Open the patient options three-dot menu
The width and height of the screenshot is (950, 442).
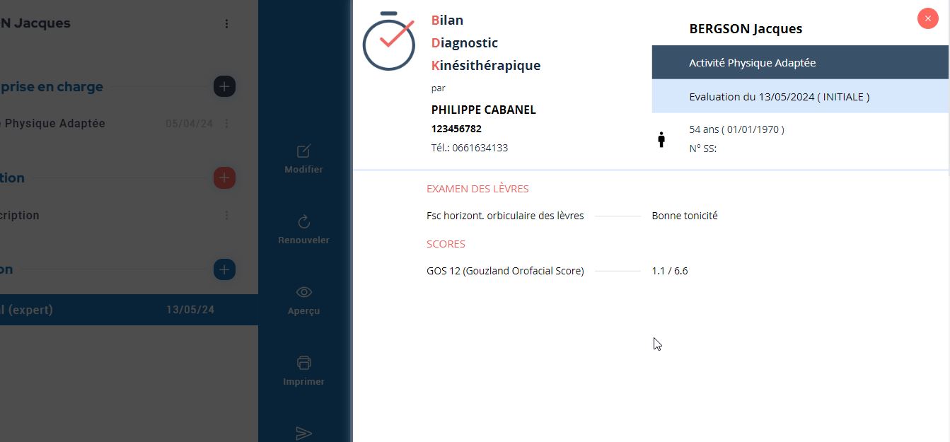pyautogui.click(x=226, y=23)
